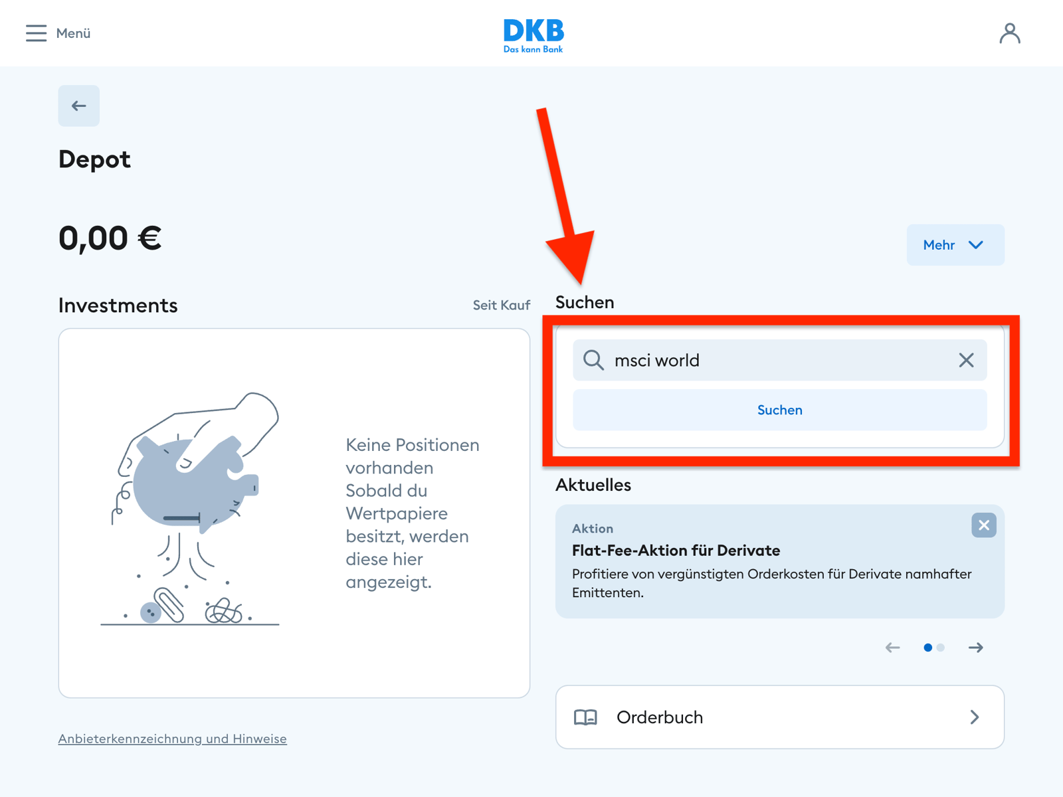Click the back arrow above Depot
This screenshot has width=1063, height=797.
coord(78,106)
